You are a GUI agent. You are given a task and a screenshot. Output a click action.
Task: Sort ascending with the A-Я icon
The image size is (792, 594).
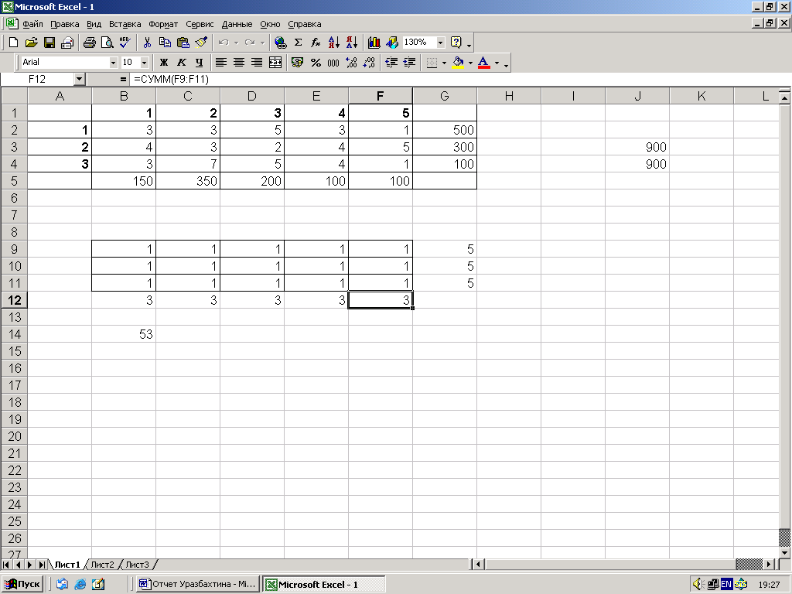coord(334,43)
